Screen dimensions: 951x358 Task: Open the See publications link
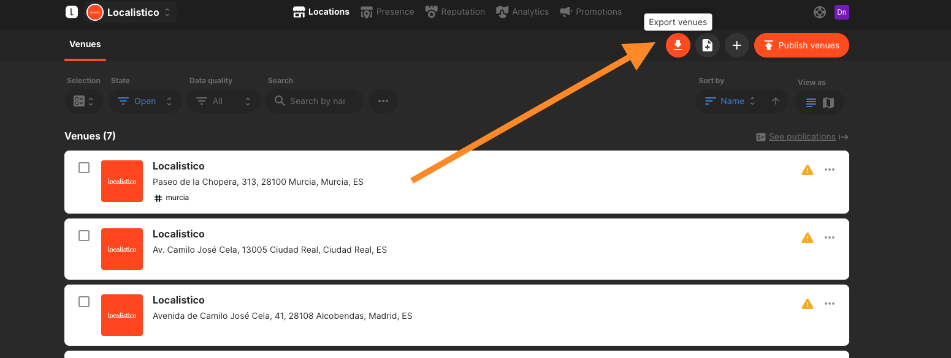(802, 136)
